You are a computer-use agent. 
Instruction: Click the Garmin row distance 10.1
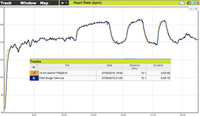(143, 73)
